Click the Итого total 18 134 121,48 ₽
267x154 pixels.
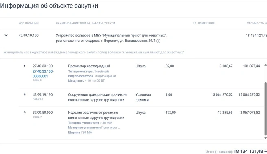pyautogui.click(x=250, y=151)
